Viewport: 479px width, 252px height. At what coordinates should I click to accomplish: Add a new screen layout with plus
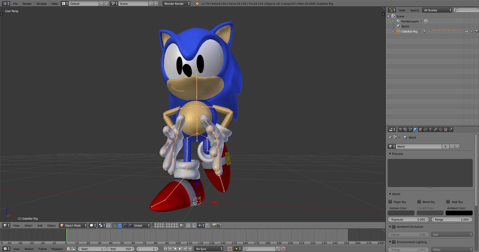[101, 4]
